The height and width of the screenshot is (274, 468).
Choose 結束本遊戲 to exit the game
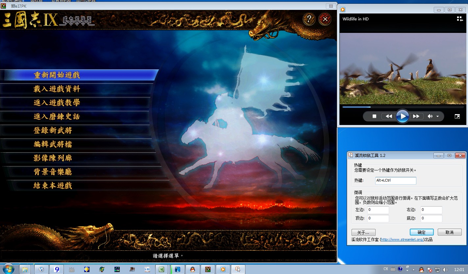(x=53, y=186)
